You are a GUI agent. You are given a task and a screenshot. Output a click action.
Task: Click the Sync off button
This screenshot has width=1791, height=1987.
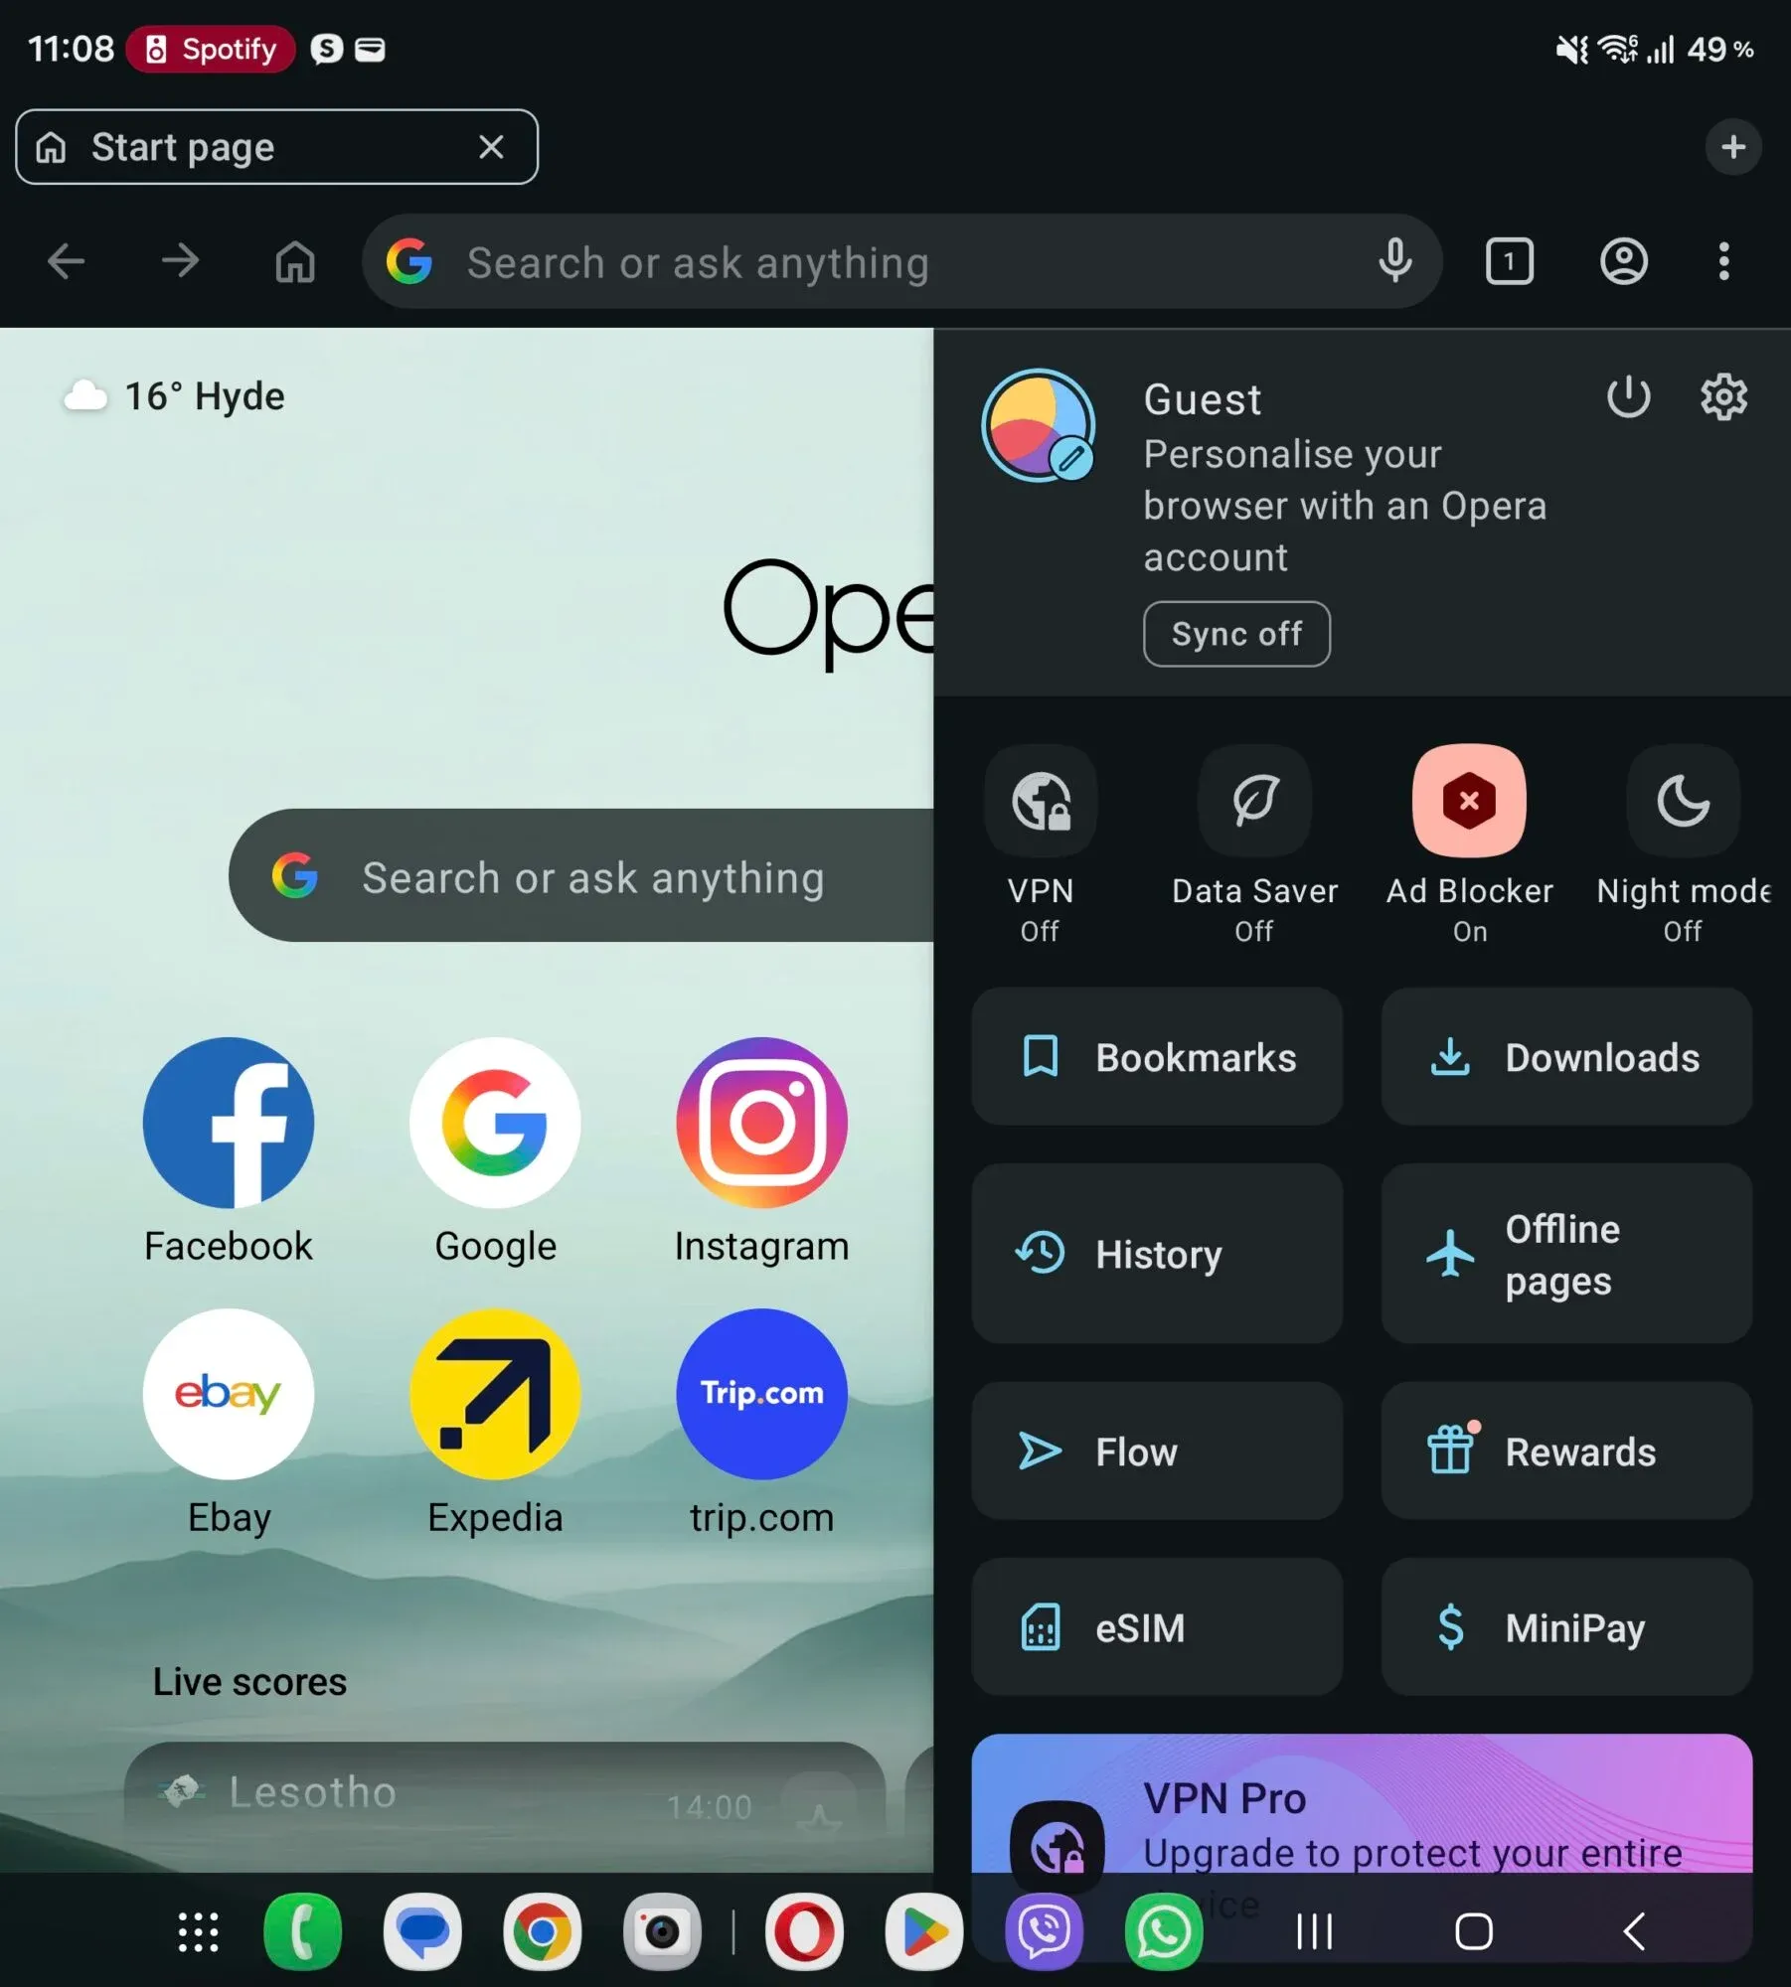coord(1236,634)
